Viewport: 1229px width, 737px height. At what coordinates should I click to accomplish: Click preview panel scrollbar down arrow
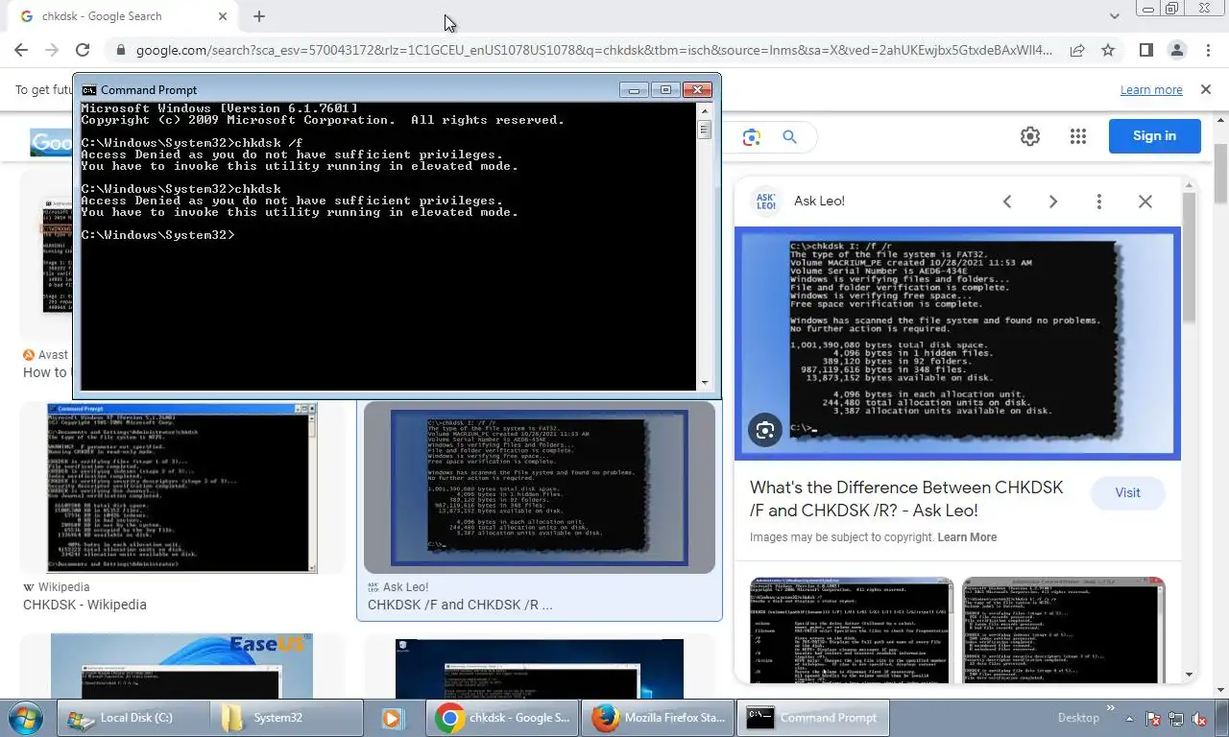pos(1189,675)
